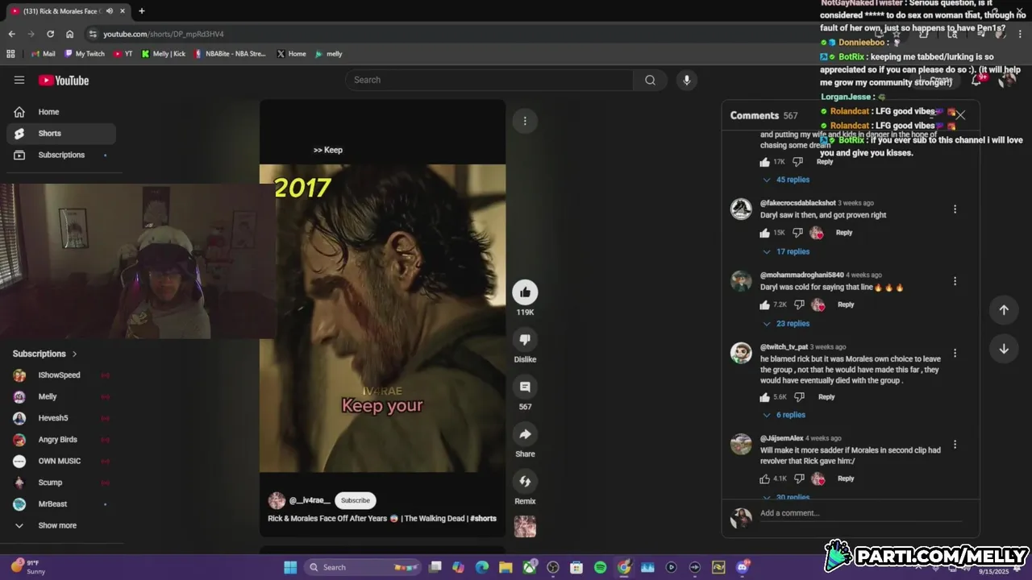
Task: Open the @__iv4rae__ channel link
Action: pos(310,500)
